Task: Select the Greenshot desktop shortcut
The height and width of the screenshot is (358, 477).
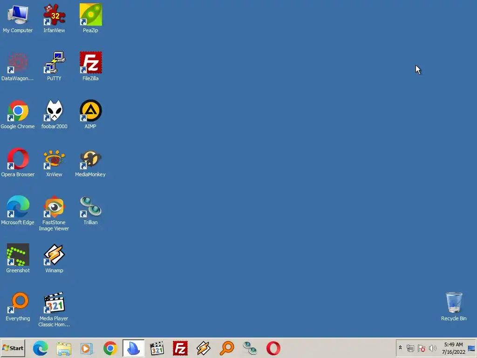Action: click(x=18, y=258)
